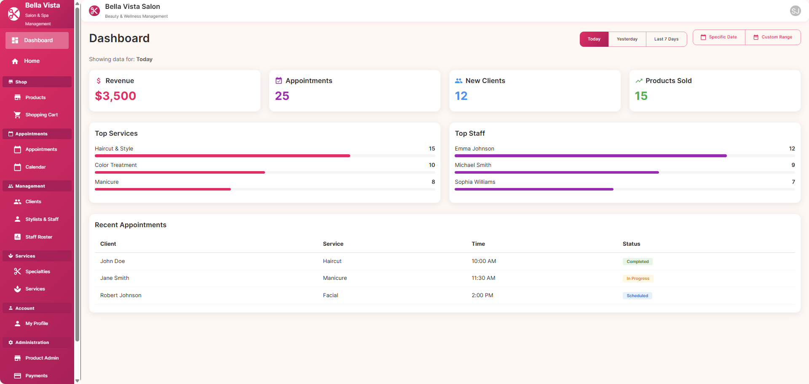
Task: Click the scissors logo in the sidebar
Action: [13, 13]
